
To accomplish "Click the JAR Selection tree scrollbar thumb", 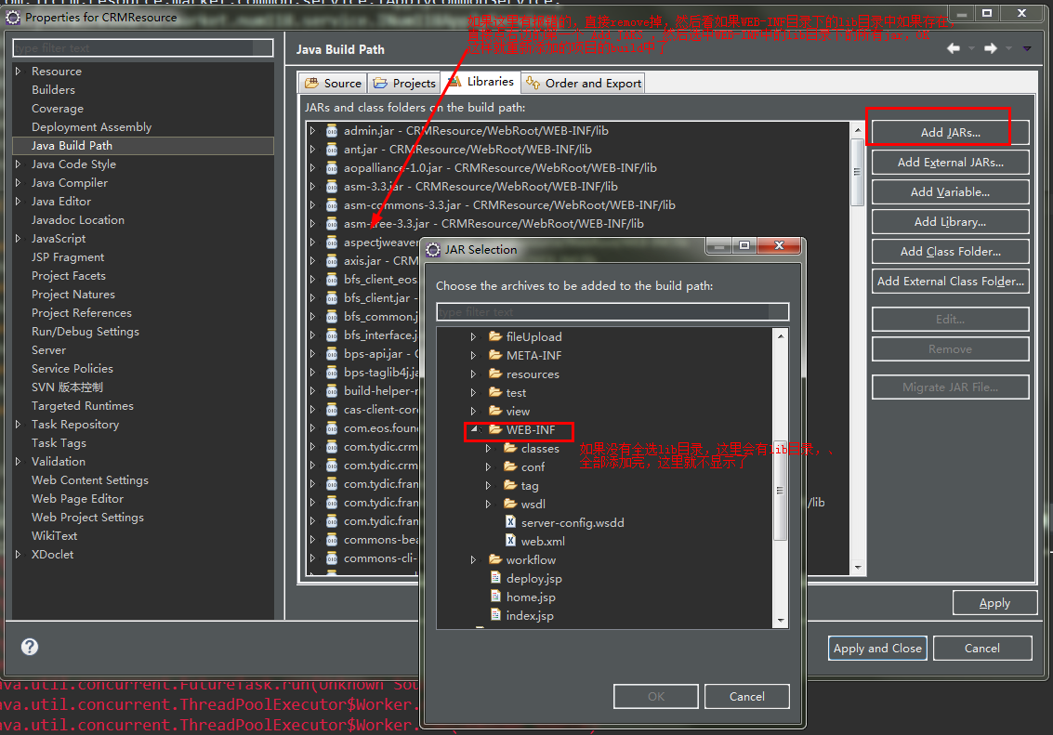I will pyautogui.click(x=781, y=492).
